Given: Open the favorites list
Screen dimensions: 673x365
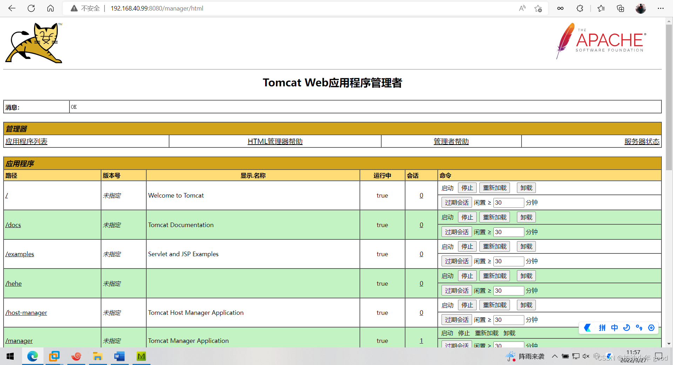Looking at the screenshot, I should tap(601, 8).
